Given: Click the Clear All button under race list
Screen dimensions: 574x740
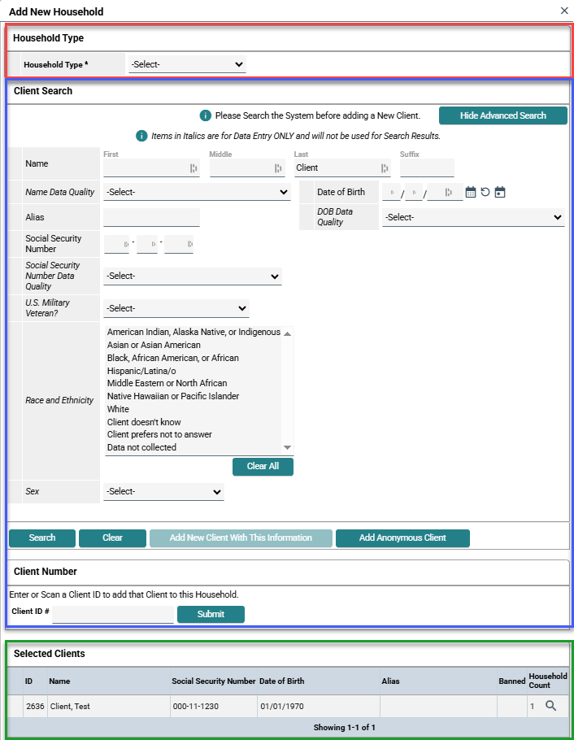Looking at the screenshot, I should point(263,467).
